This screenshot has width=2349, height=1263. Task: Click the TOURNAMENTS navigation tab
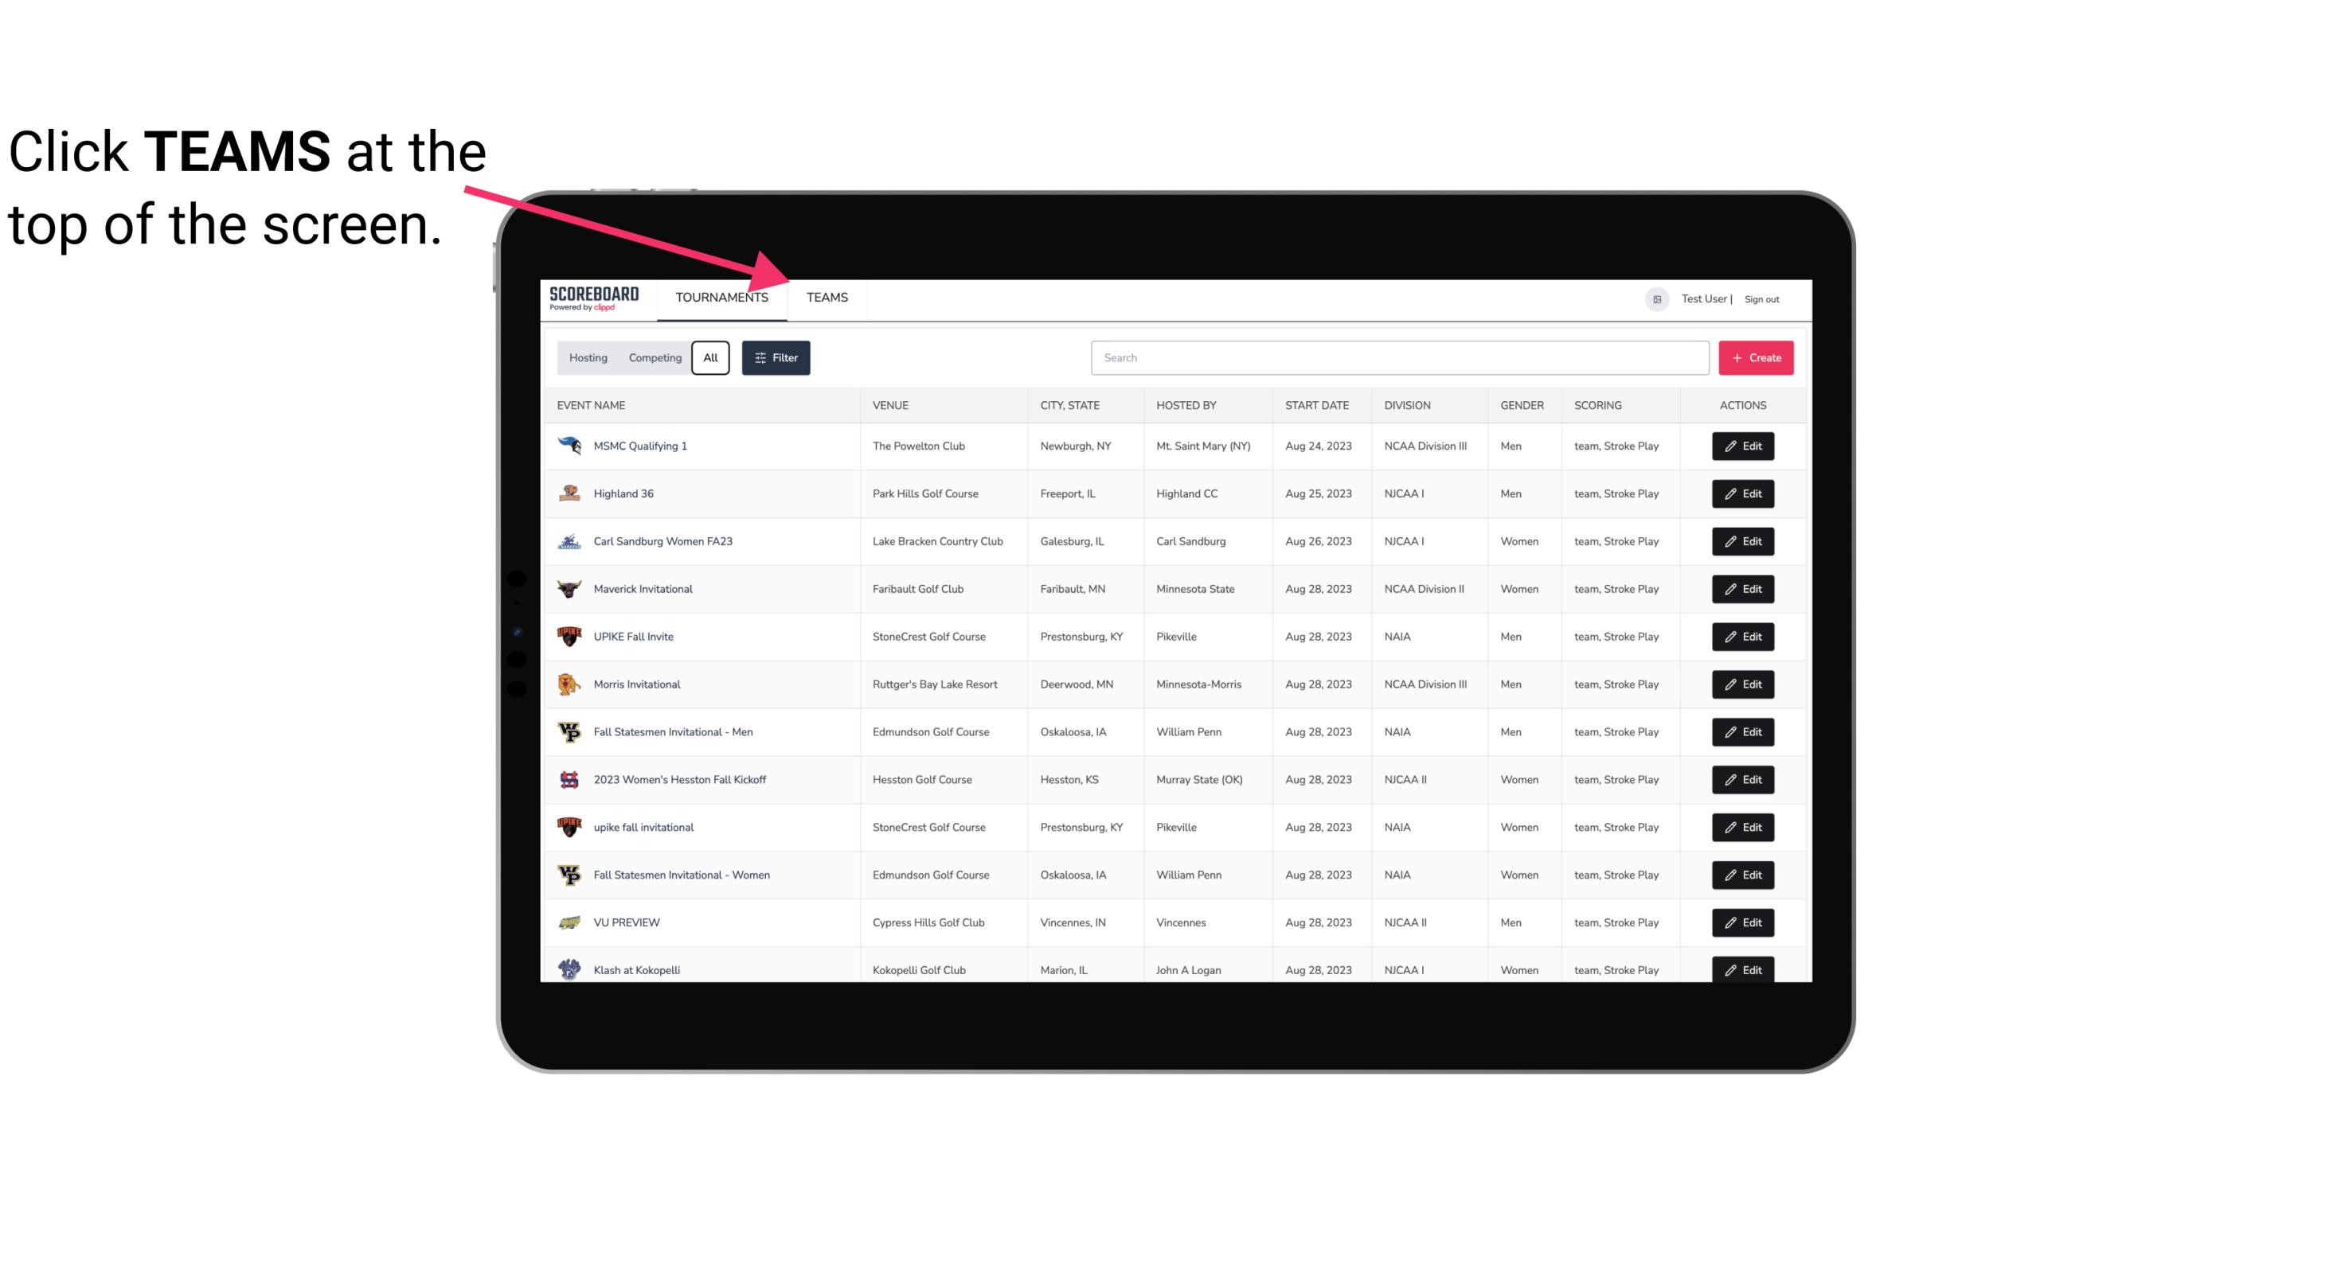click(x=721, y=297)
